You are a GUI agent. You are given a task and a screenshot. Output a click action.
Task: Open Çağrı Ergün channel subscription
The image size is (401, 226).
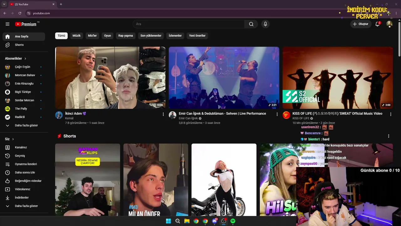[24, 67]
